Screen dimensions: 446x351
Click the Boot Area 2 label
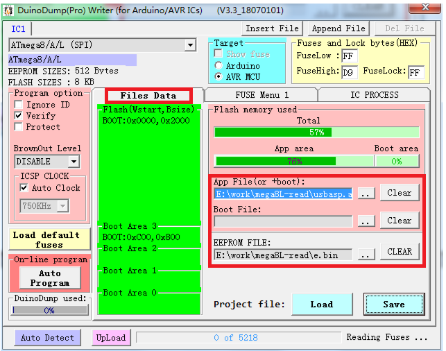pyautogui.click(x=130, y=248)
